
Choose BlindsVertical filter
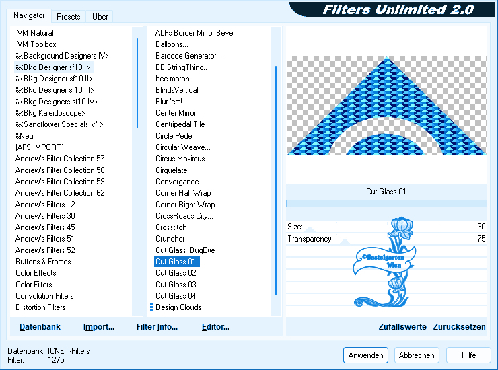tap(176, 90)
